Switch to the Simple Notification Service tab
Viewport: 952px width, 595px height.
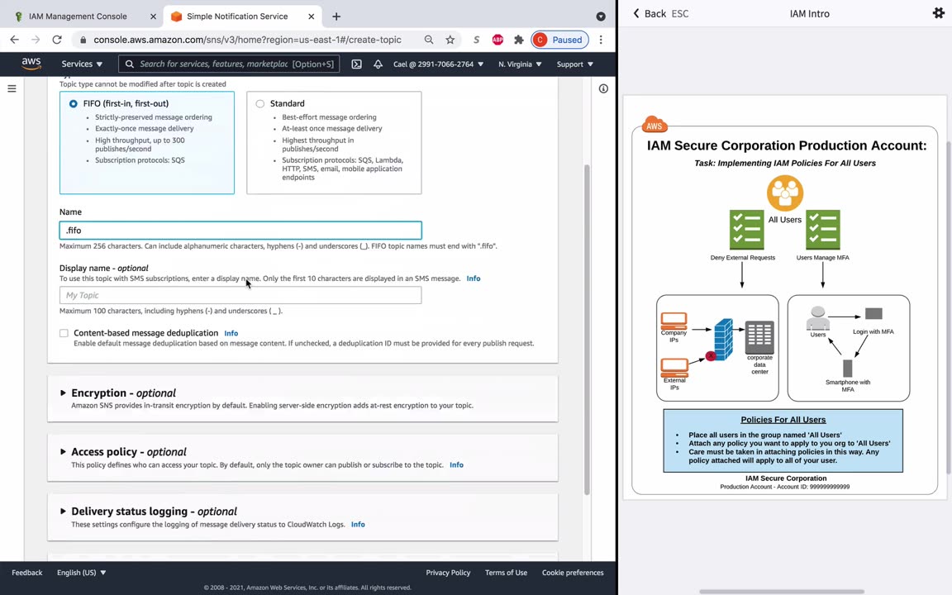[237, 17]
